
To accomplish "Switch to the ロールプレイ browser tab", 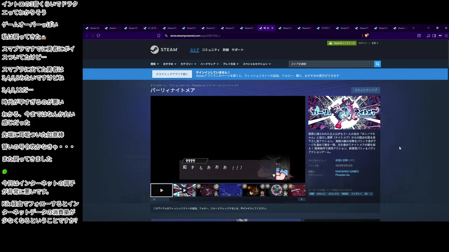I will (x=150, y=28).
